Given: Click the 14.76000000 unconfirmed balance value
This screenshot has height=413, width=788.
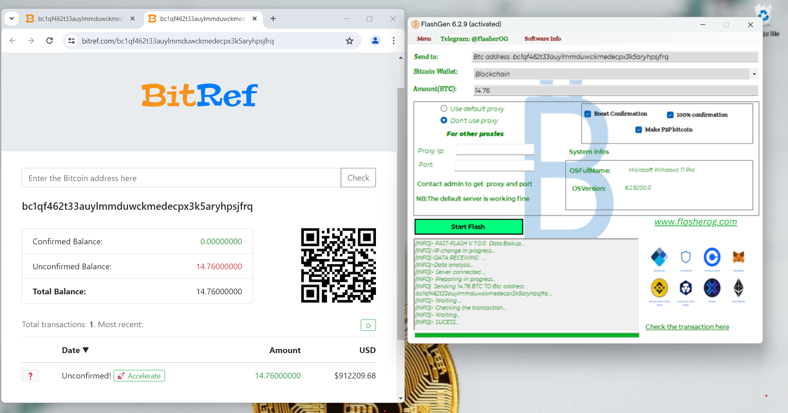Looking at the screenshot, I should (219, 266).
